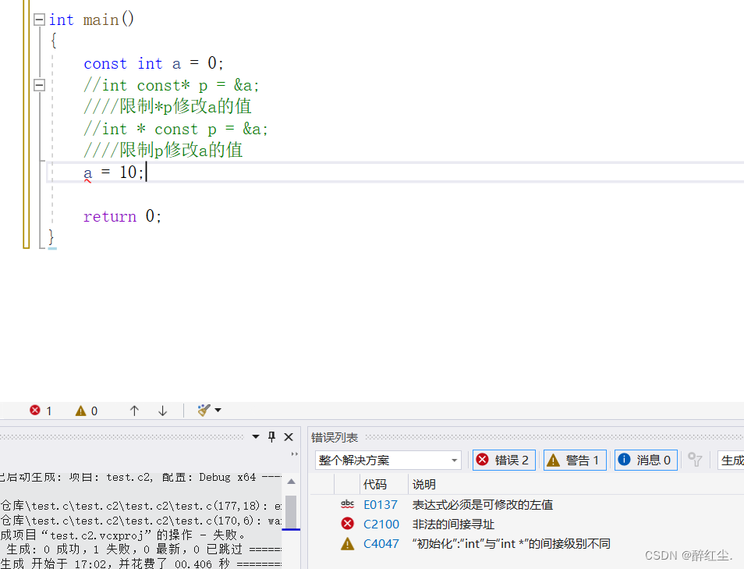Click the '//int const* p = &a;' comment
744x569 pixels.
tap(171, 85)
